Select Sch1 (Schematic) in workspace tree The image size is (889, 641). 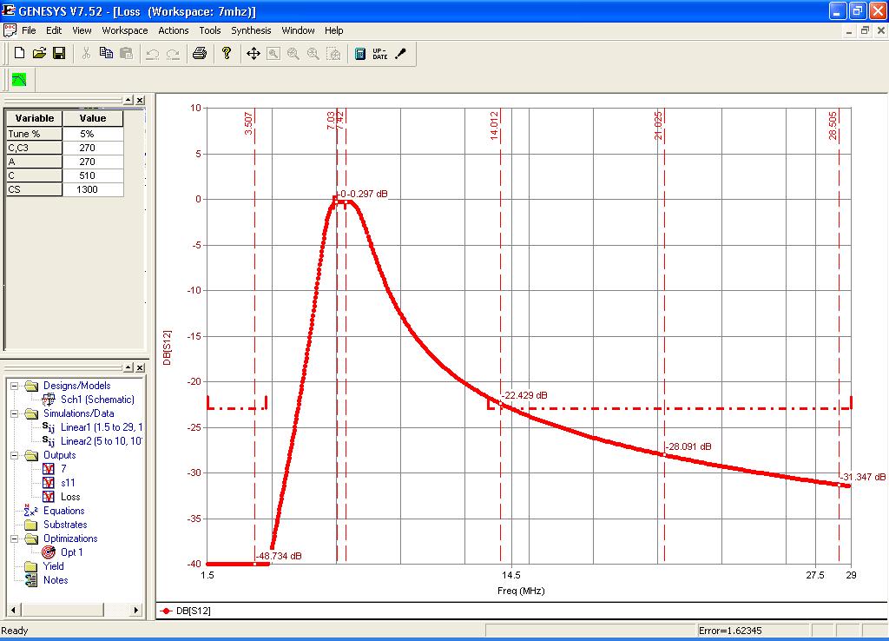96,400
